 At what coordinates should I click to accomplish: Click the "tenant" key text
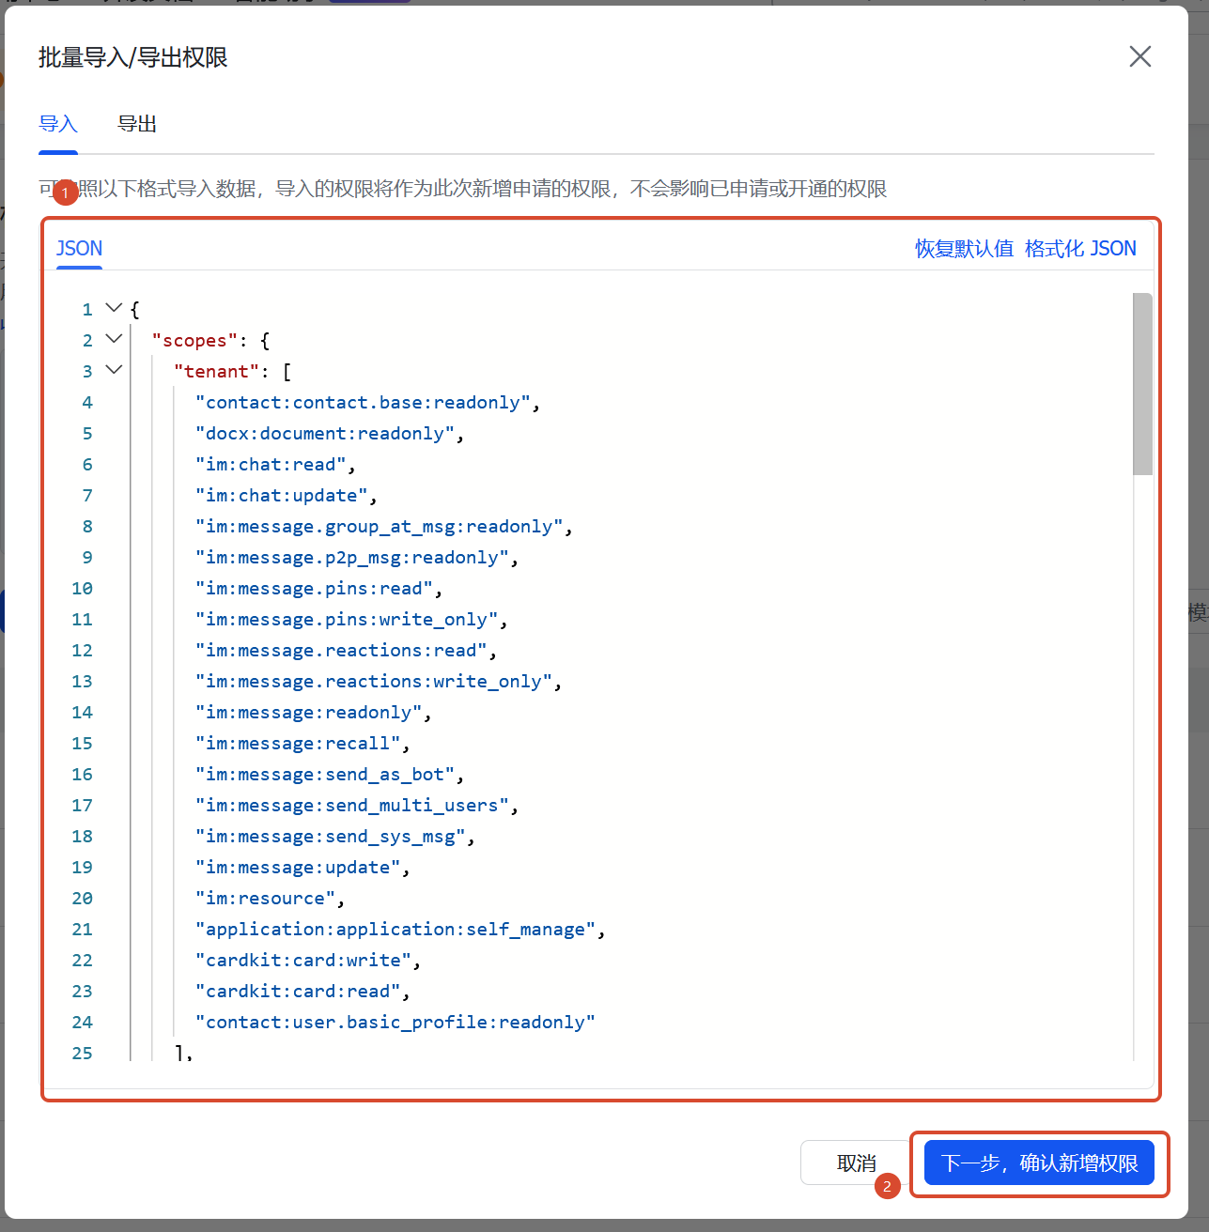[x=217, y=372]
